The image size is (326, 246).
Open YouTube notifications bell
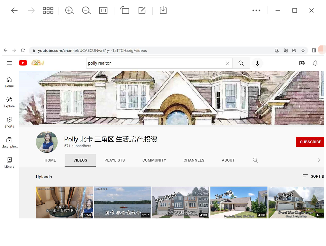tap(315, 63)
